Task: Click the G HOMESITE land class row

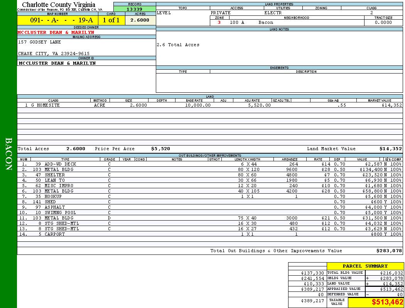Action: click(42, 105)
